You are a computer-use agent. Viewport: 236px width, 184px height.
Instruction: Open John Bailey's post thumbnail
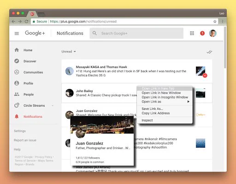tap(201, 93)
